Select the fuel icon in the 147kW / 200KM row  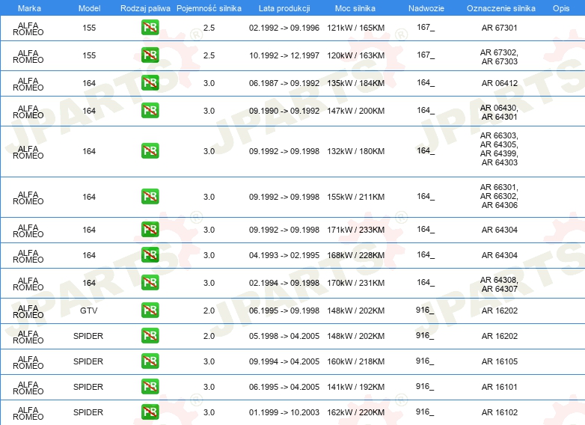point(150,111)
